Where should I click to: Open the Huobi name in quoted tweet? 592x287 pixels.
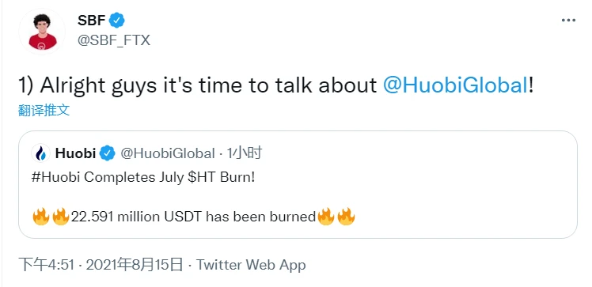click(x=75, y=153)
